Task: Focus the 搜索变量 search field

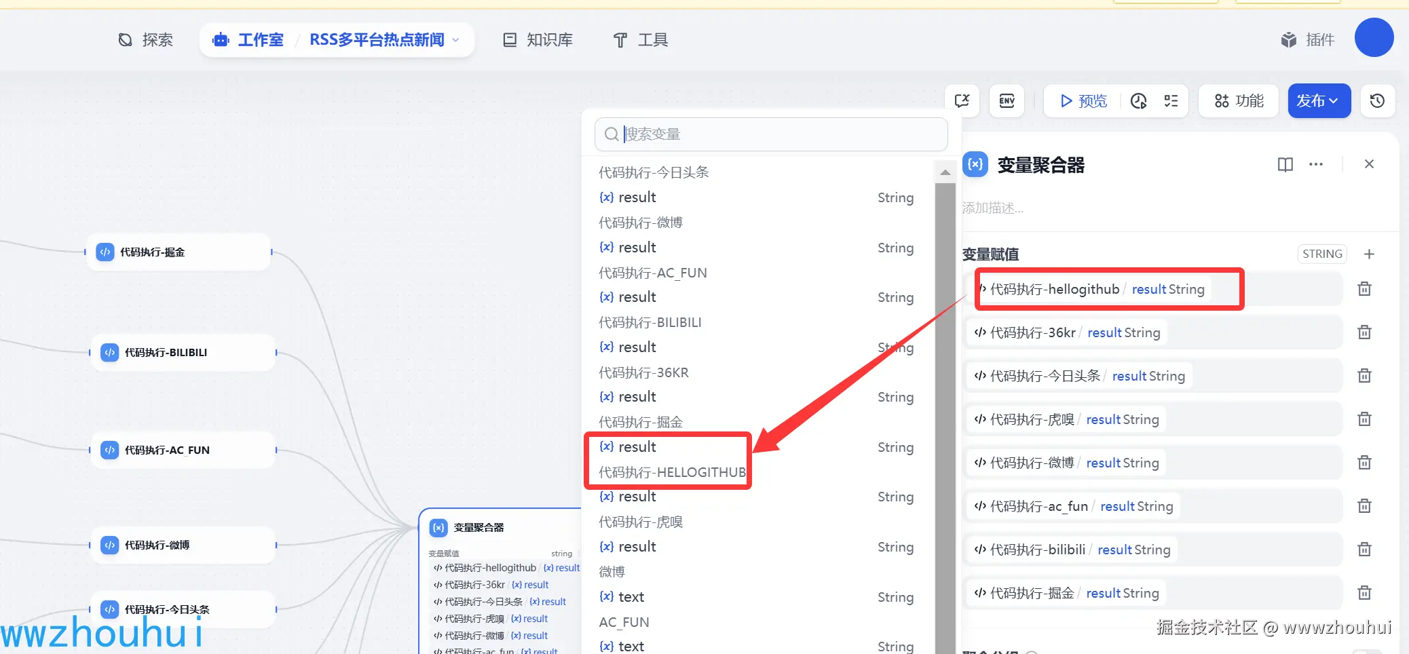Action: [x=771, y=134]
